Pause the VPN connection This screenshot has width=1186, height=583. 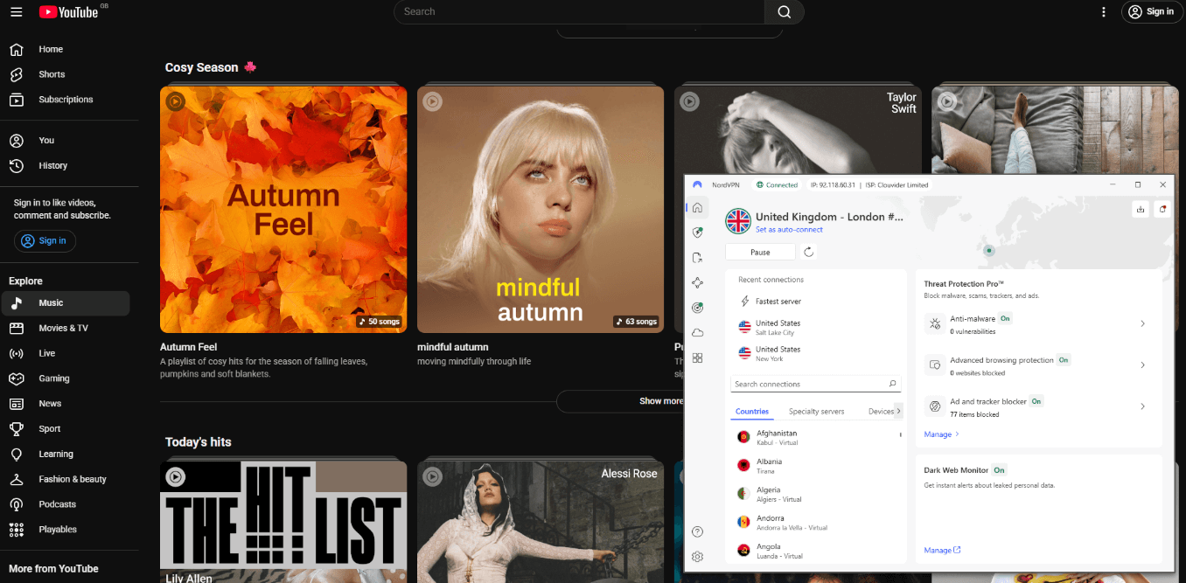pos(760,252)
